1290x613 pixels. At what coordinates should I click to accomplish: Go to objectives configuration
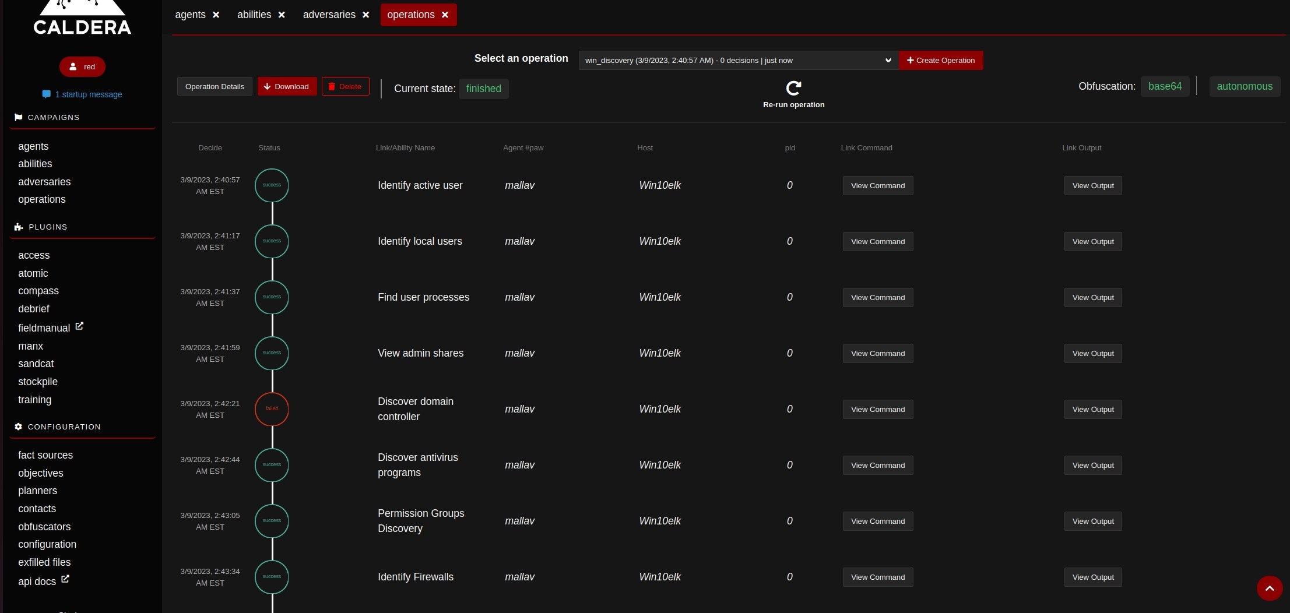[41, 473]
